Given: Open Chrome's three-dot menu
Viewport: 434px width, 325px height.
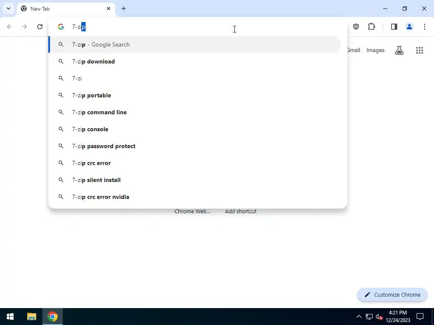Looking at the screenshot, I should click(x=425, y=27).
